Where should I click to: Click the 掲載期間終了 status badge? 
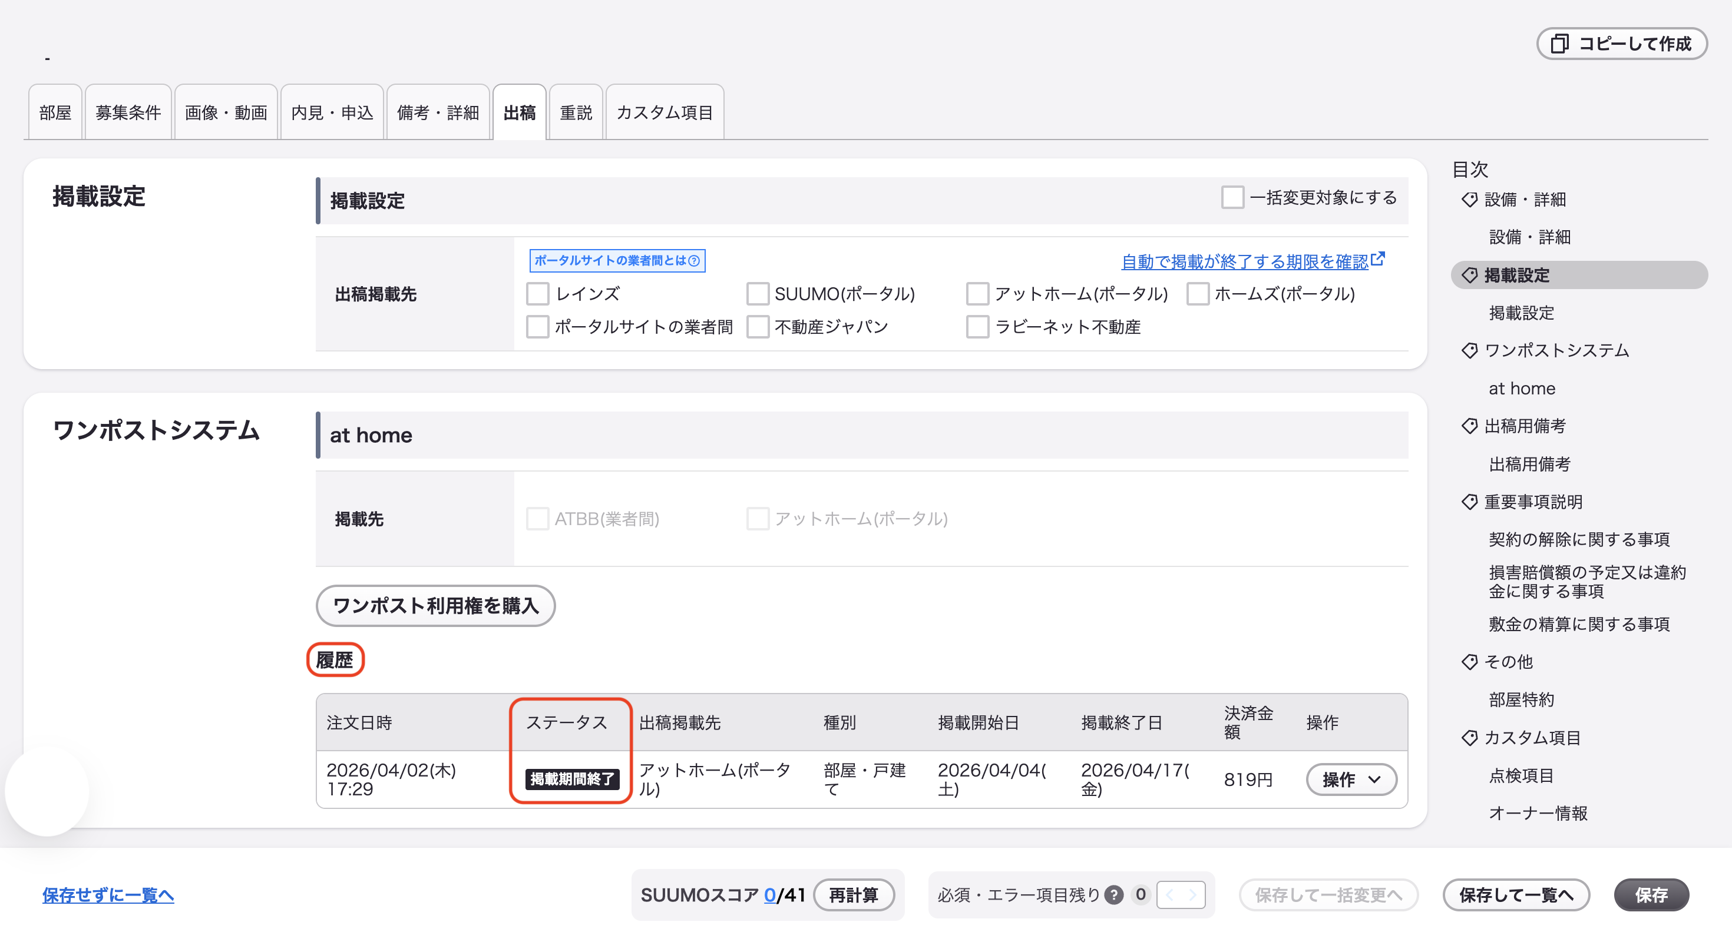(x=572, y=780)
